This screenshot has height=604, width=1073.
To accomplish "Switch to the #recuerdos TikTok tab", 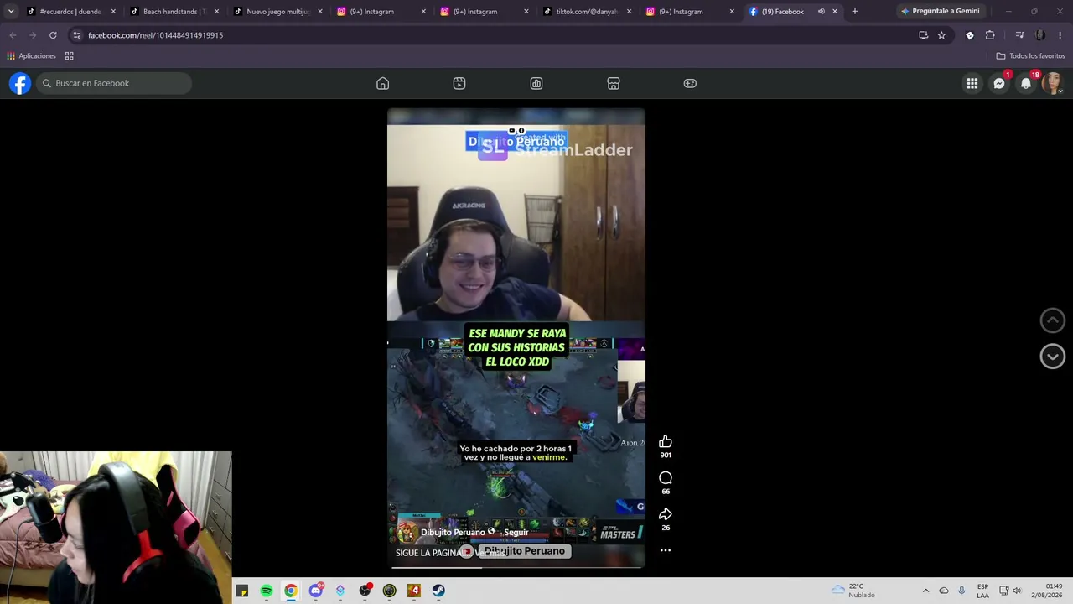I will click(70, 12).
